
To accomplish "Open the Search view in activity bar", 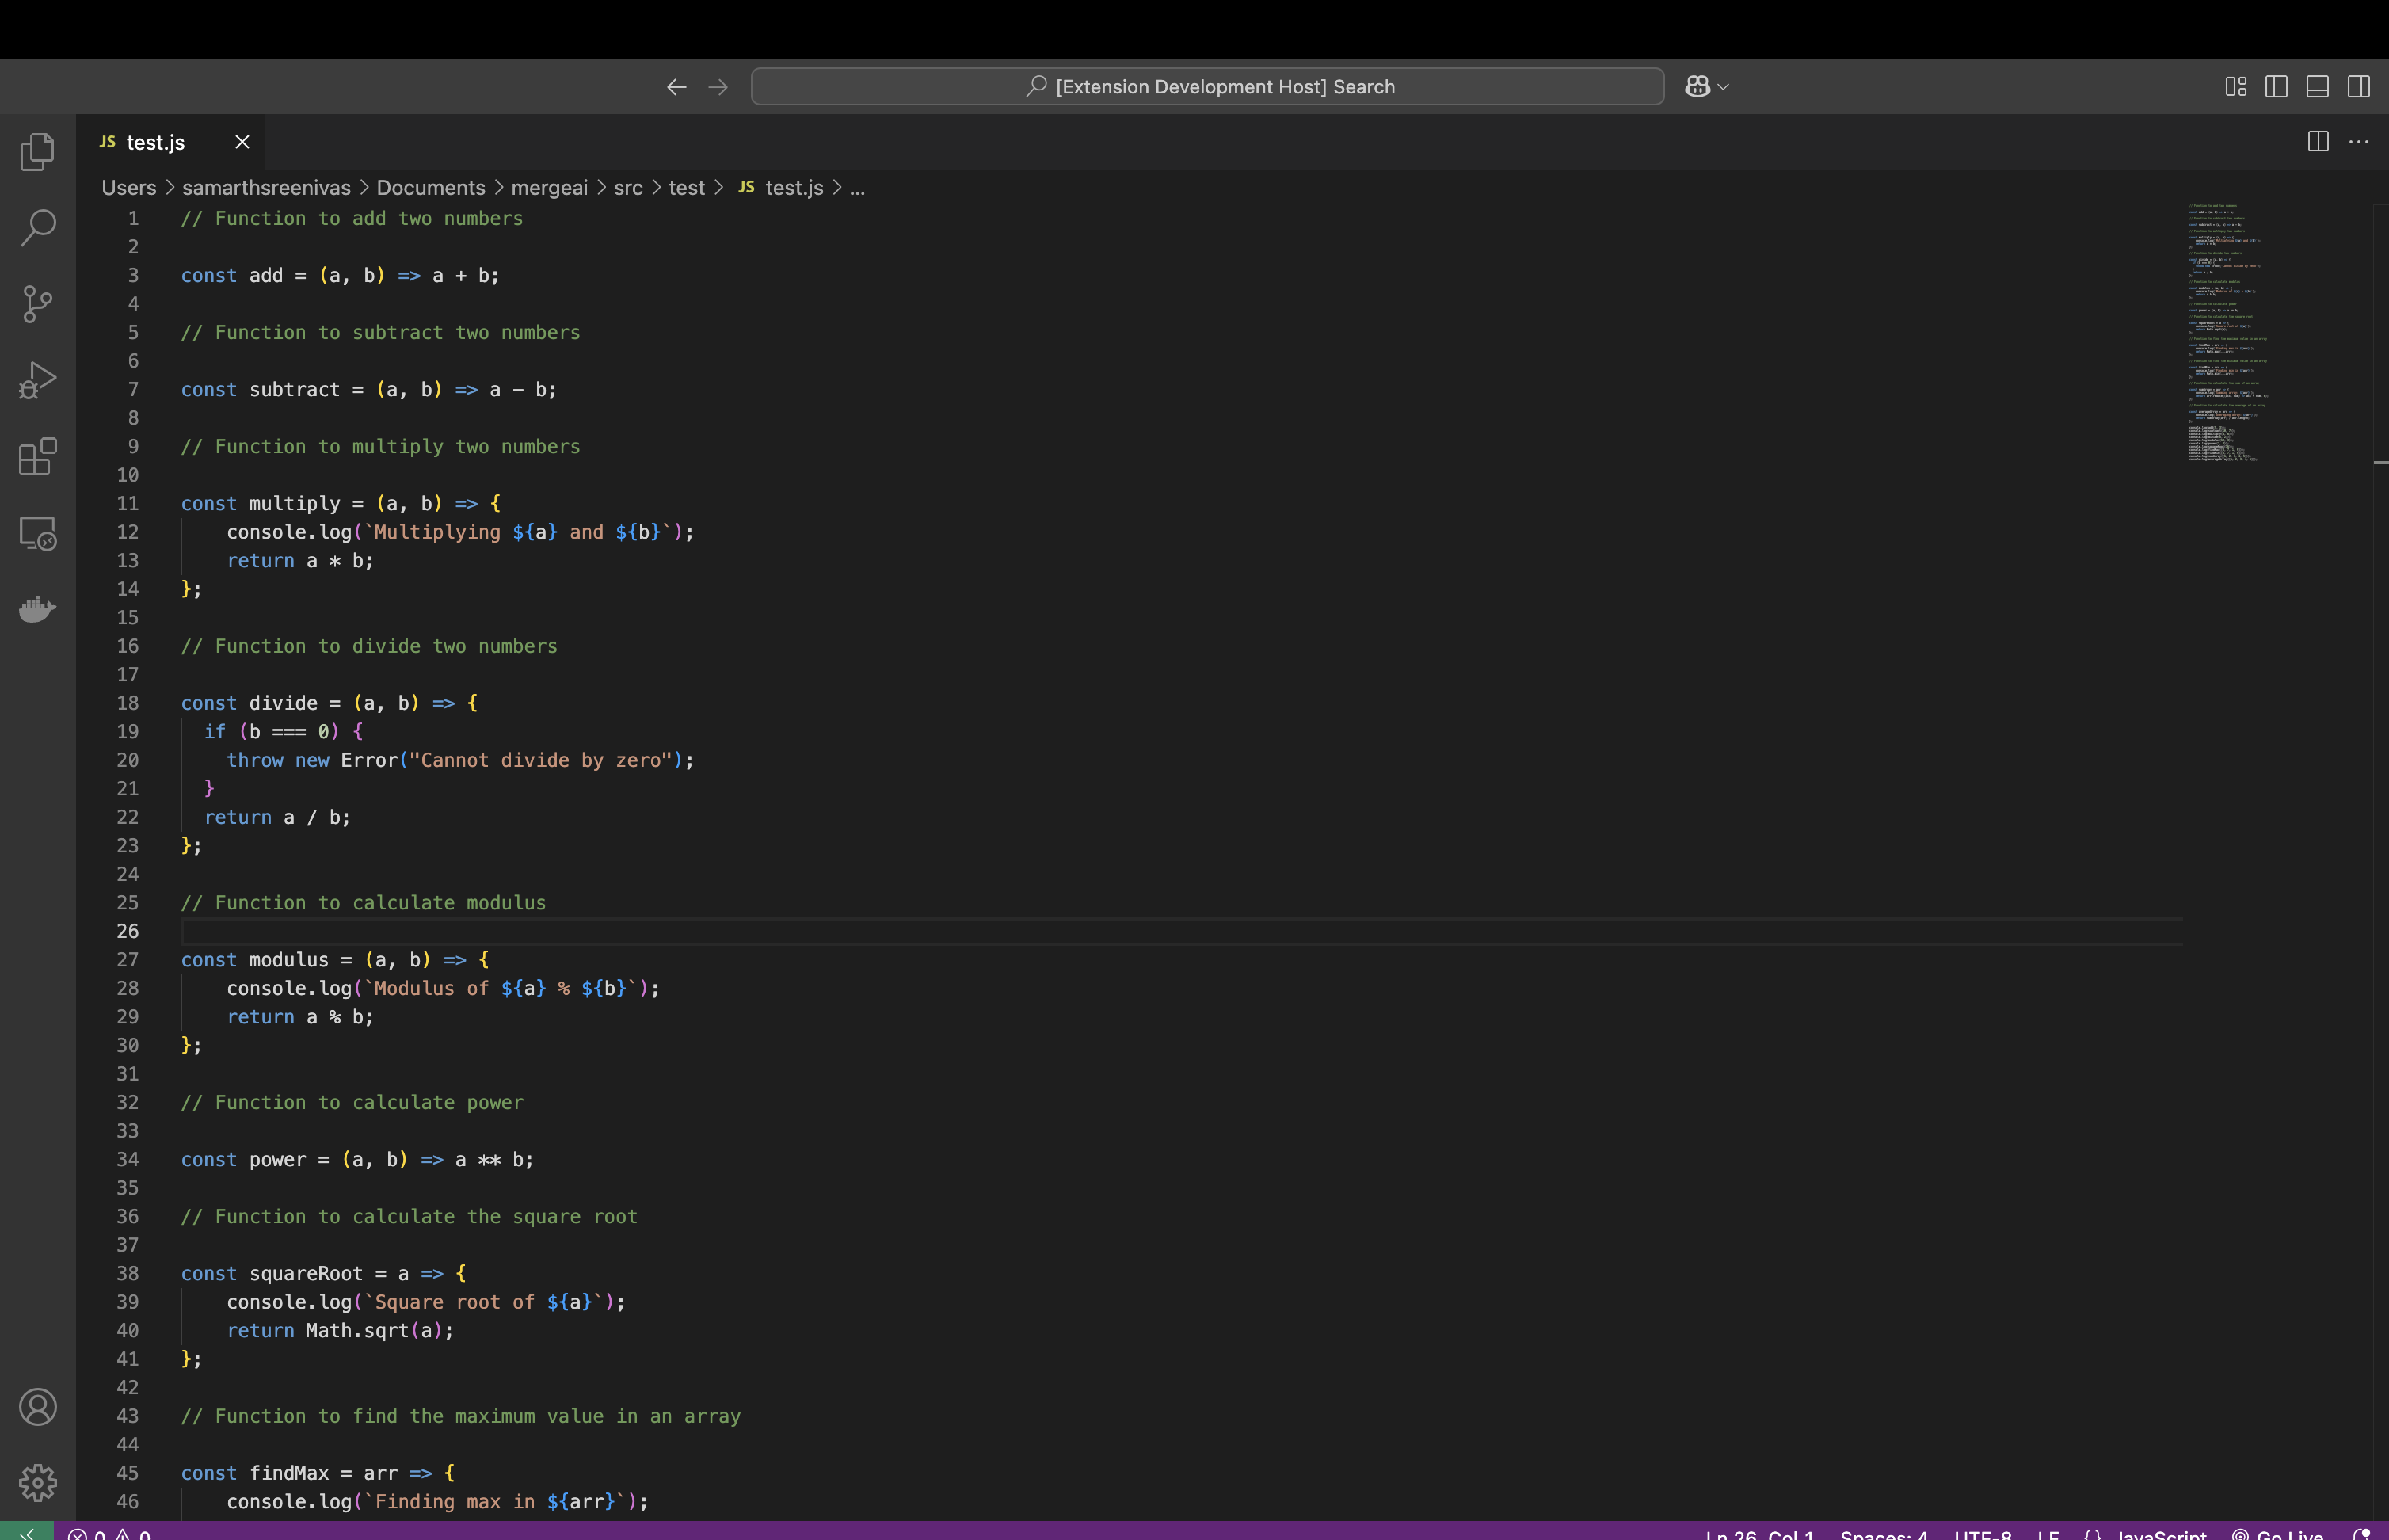I will 37,228.
